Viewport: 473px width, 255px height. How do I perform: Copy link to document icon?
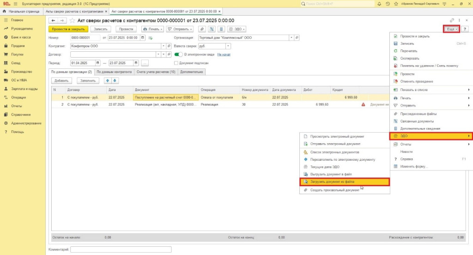[x=452, y=20]
